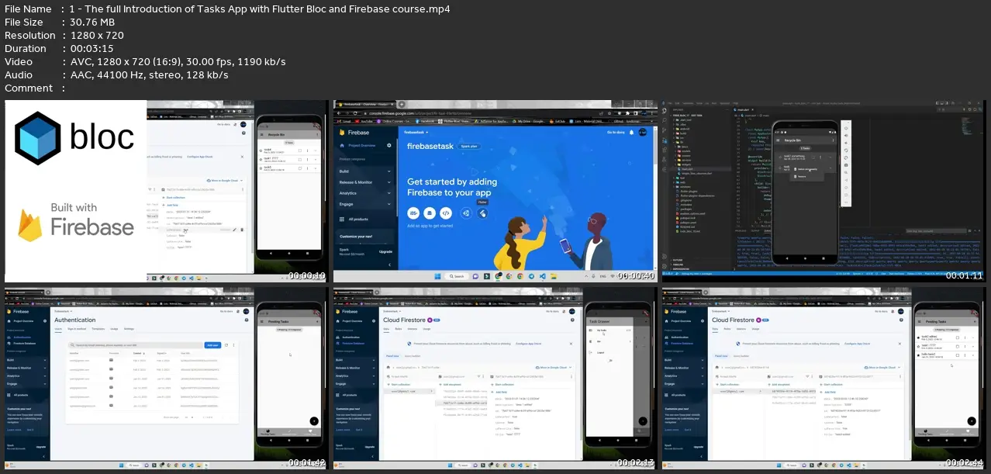Expand Analytics section in 00:00:40 sidebar
The height and width of the screenshot is (474, 991).
tap(365, 193)
